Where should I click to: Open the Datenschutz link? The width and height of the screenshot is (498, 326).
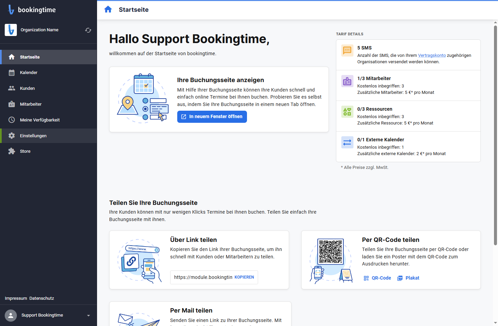41,298
